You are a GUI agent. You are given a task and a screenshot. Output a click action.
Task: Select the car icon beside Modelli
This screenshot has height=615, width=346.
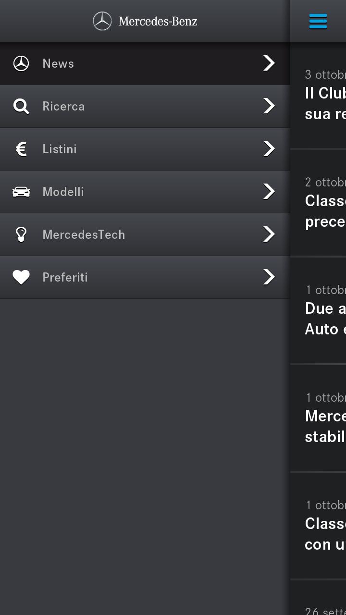(21, 191)
